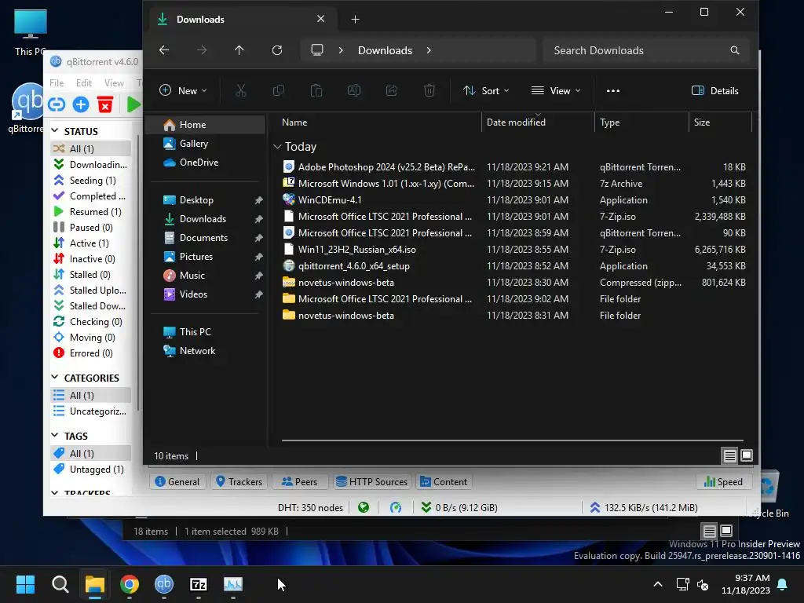804x603 pixels.
Task: Select the Seeding (1) status filter
Action: pyautogui.click(x=91, y=180)
